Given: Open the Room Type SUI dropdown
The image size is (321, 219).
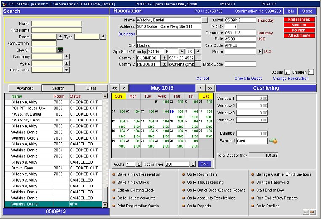Looking at the screenshot, I should point(193,164).
